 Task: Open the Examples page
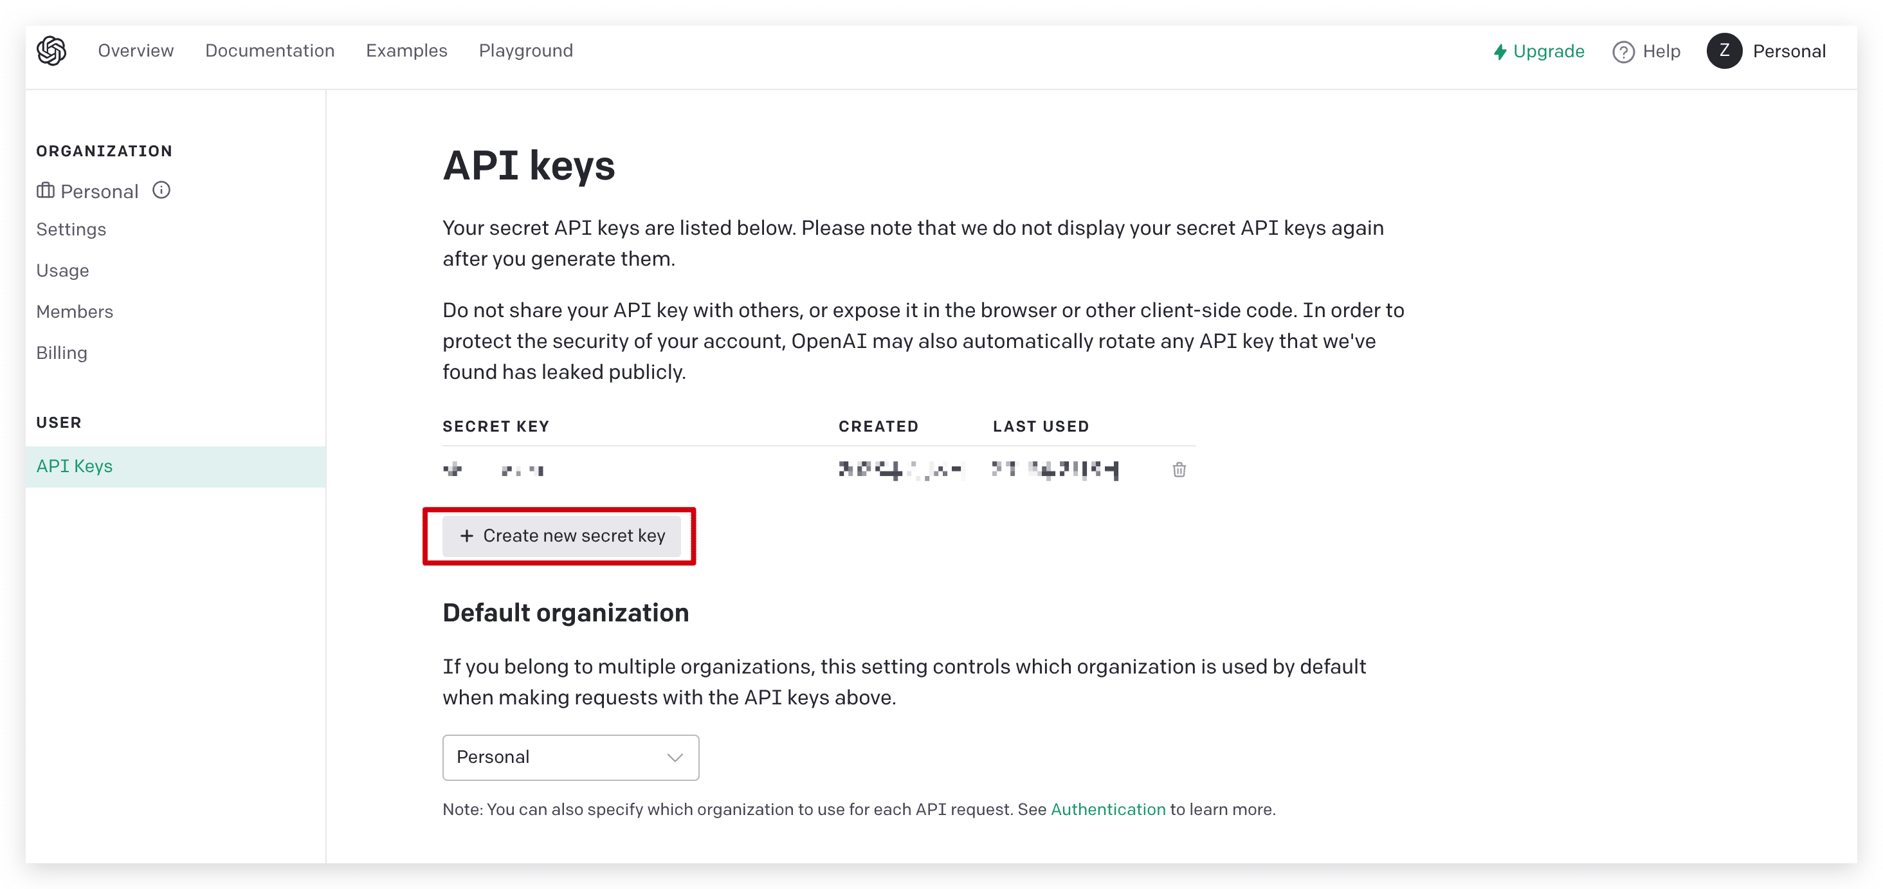pos(406,50)
